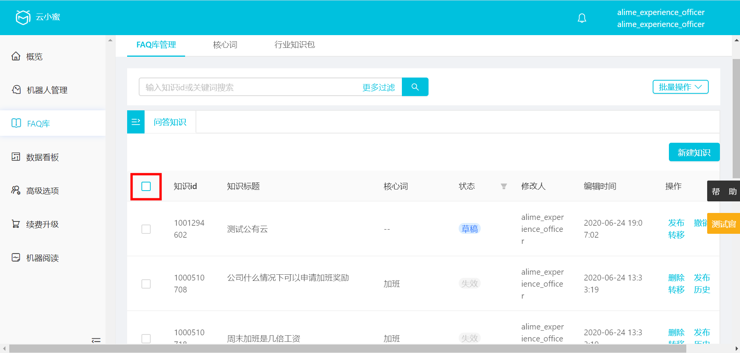Open the 帮助 help panel

pyautogui.click(x=723, y=191)
